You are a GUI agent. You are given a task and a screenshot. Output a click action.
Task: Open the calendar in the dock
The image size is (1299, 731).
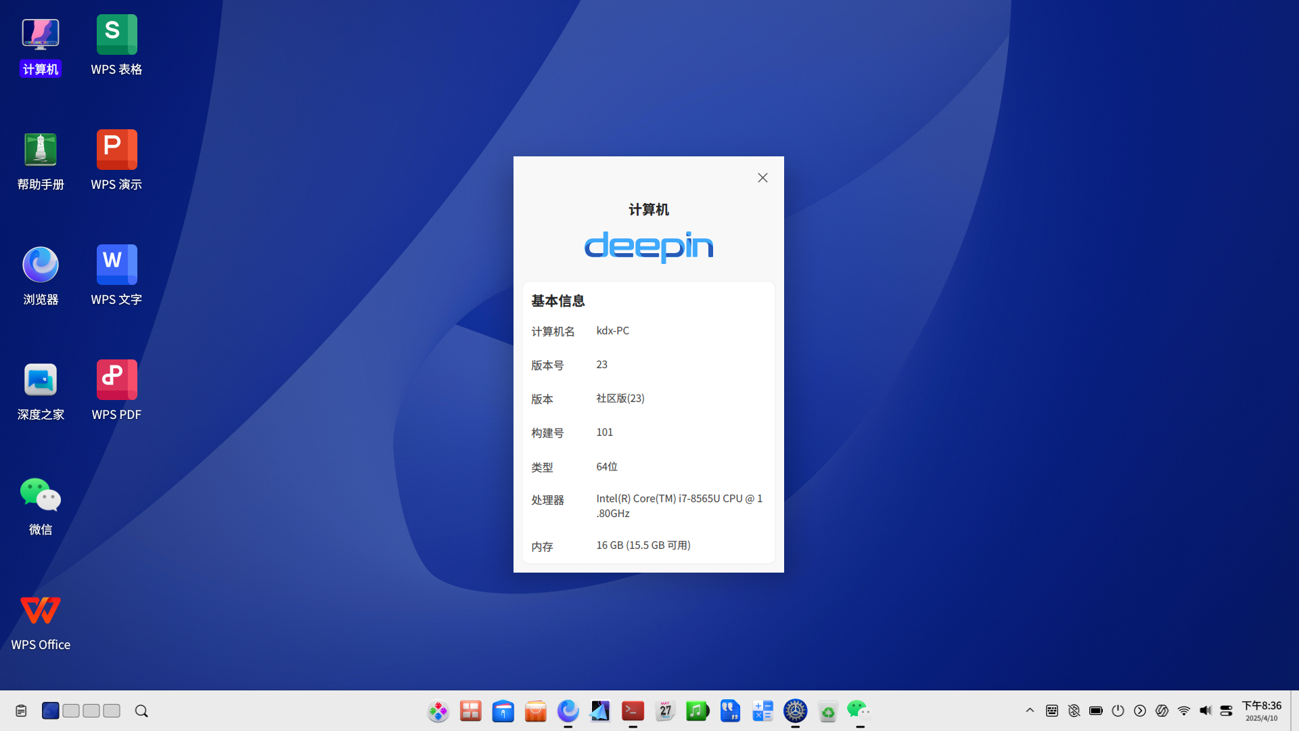[666, 711]
